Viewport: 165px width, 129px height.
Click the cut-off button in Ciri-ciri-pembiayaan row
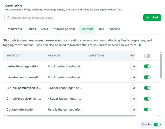pos(133,88)
